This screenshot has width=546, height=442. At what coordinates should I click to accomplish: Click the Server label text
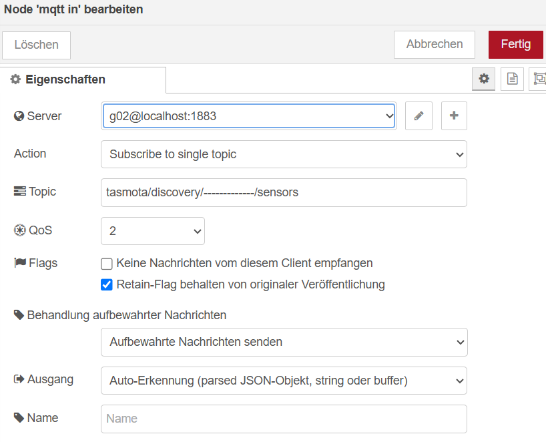click(44, 116)
